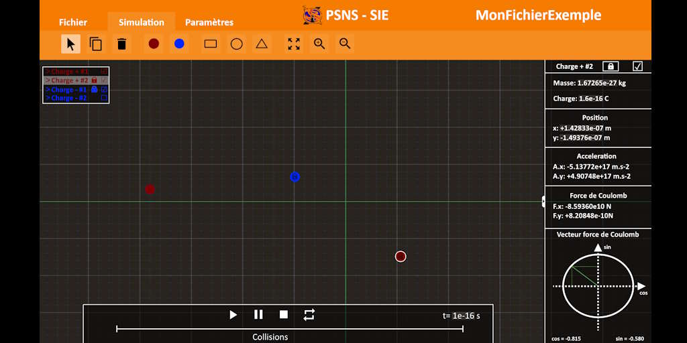This screenshot has height=343, width=687.
Task: Click the Acceleration section heading
Action: point(596,156)
